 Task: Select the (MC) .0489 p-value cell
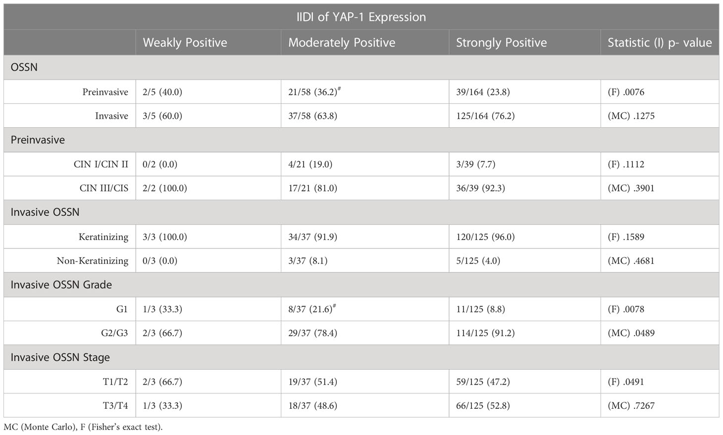click(631, 333)
